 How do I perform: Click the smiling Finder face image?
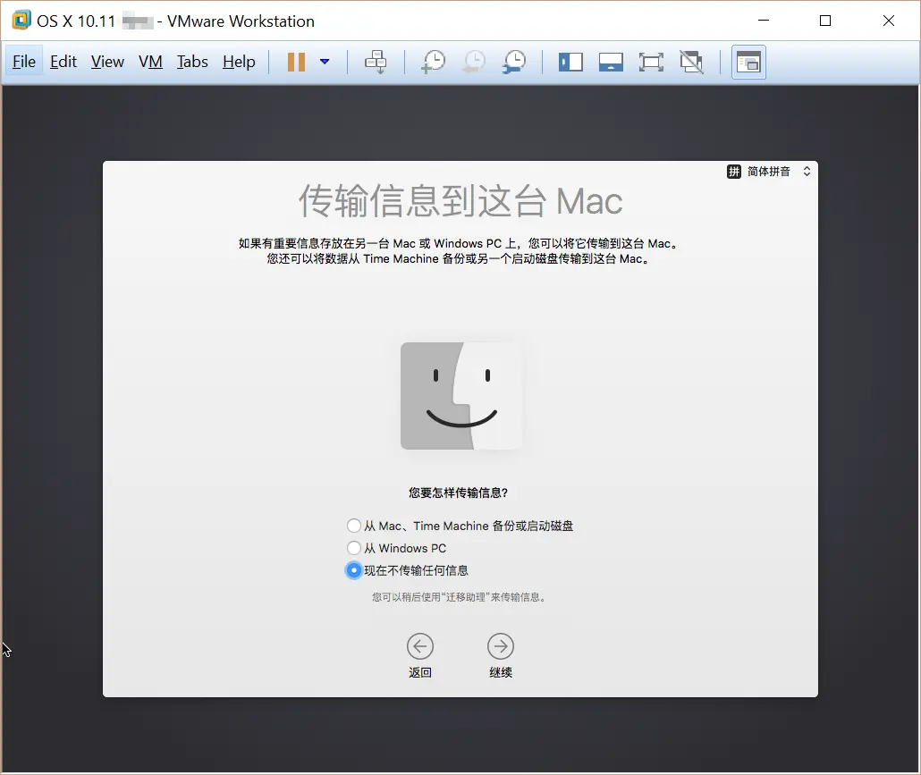point(460,394)
